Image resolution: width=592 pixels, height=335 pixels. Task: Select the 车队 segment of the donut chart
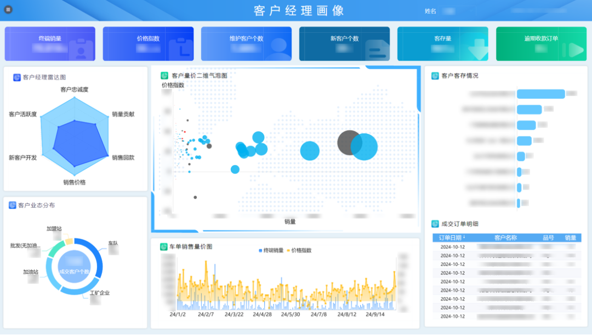(x=98, y=259)
